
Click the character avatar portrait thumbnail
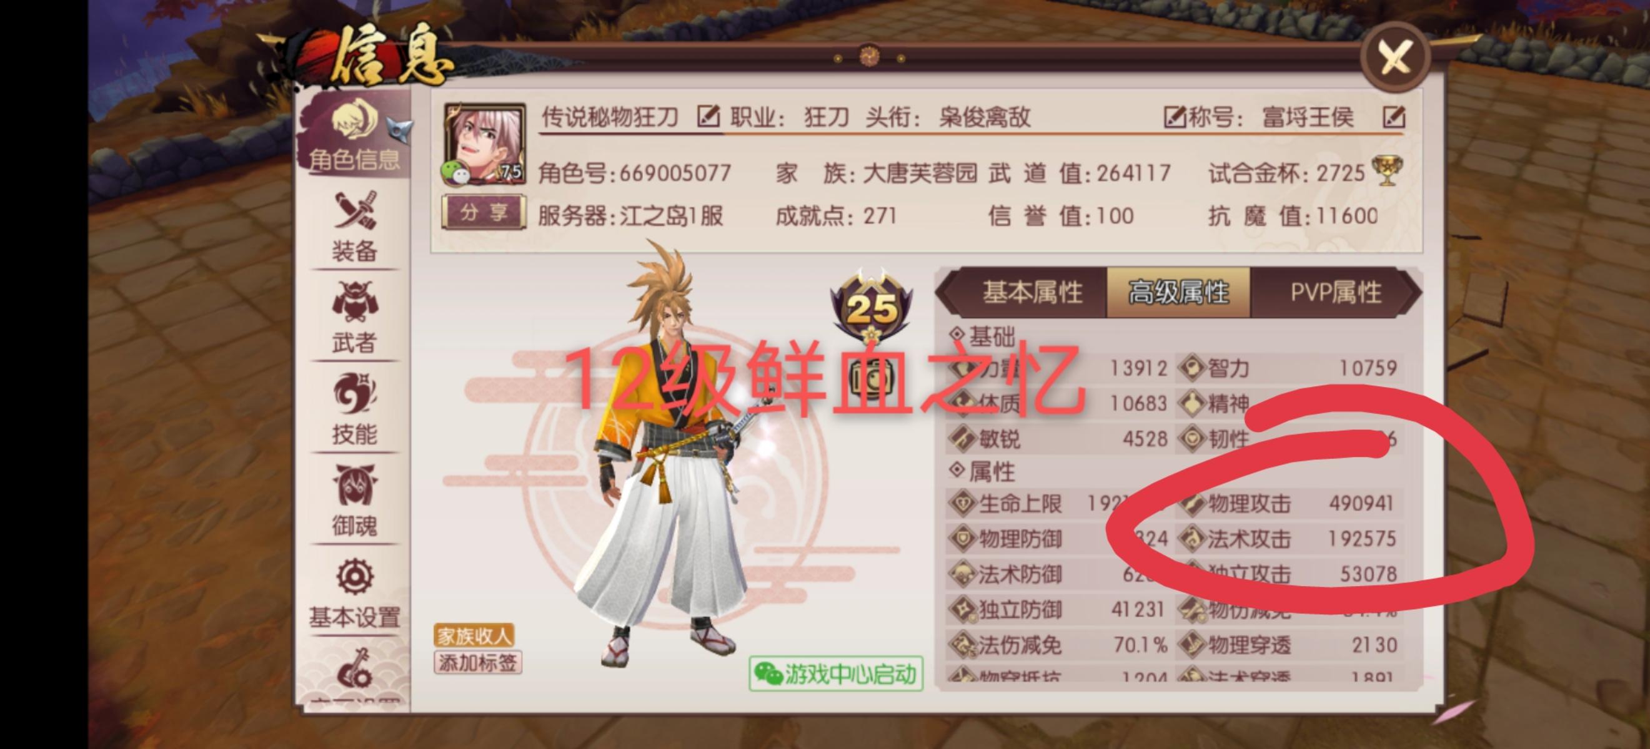(x=484, y=144)
